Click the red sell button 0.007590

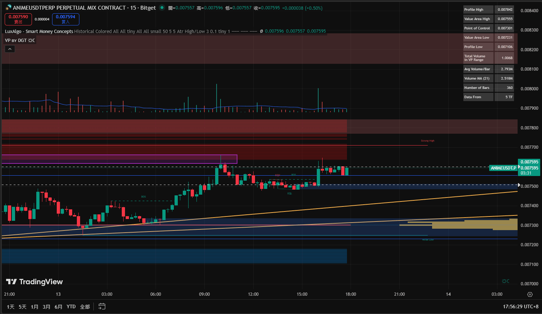tap(18, 19)
